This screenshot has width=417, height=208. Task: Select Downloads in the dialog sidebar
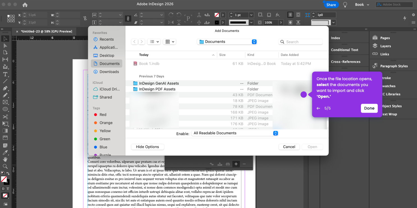tap(106, 72)
